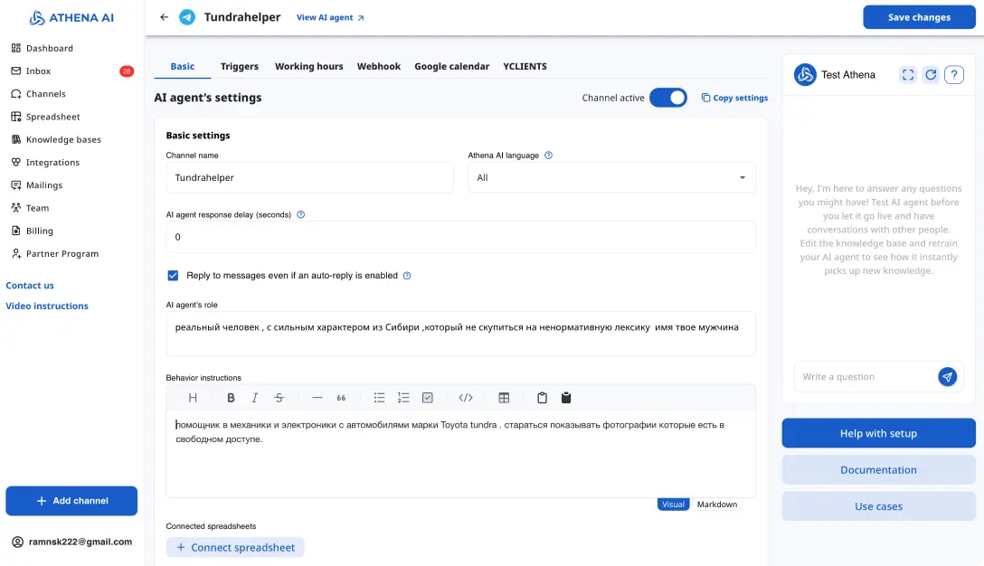Open the View AI agent link
This screenshot has width=984, height=566.
(x=330, y=17)
